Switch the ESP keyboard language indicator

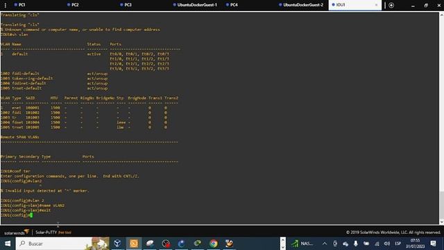398,244
